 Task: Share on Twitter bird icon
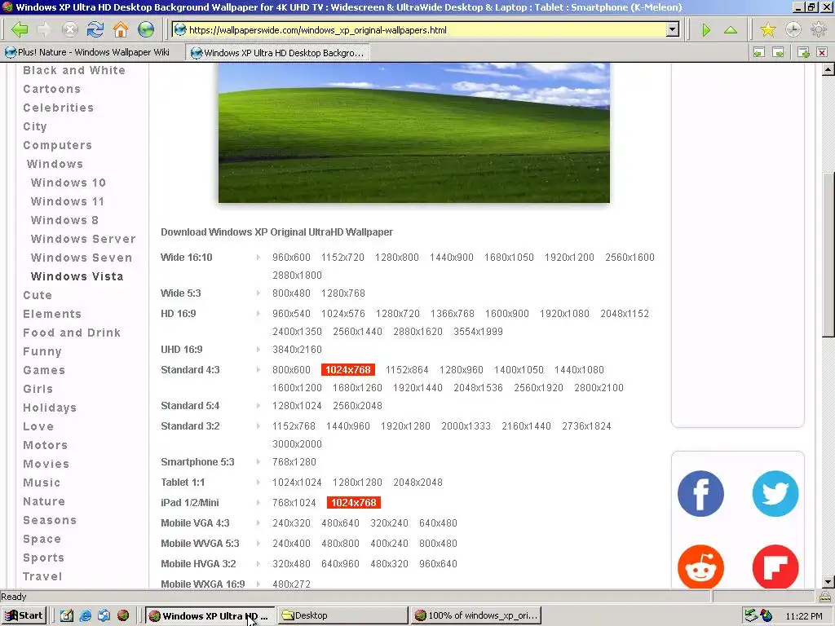point(775,493)
